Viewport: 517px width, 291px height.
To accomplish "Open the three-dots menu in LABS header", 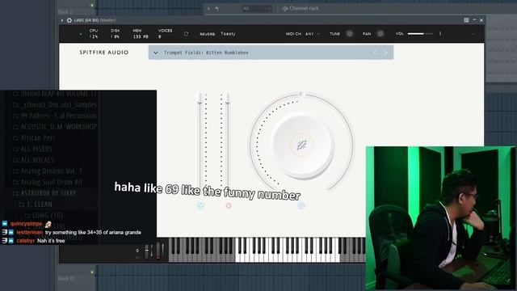I will pyautogui.click(x=472, y=34).
